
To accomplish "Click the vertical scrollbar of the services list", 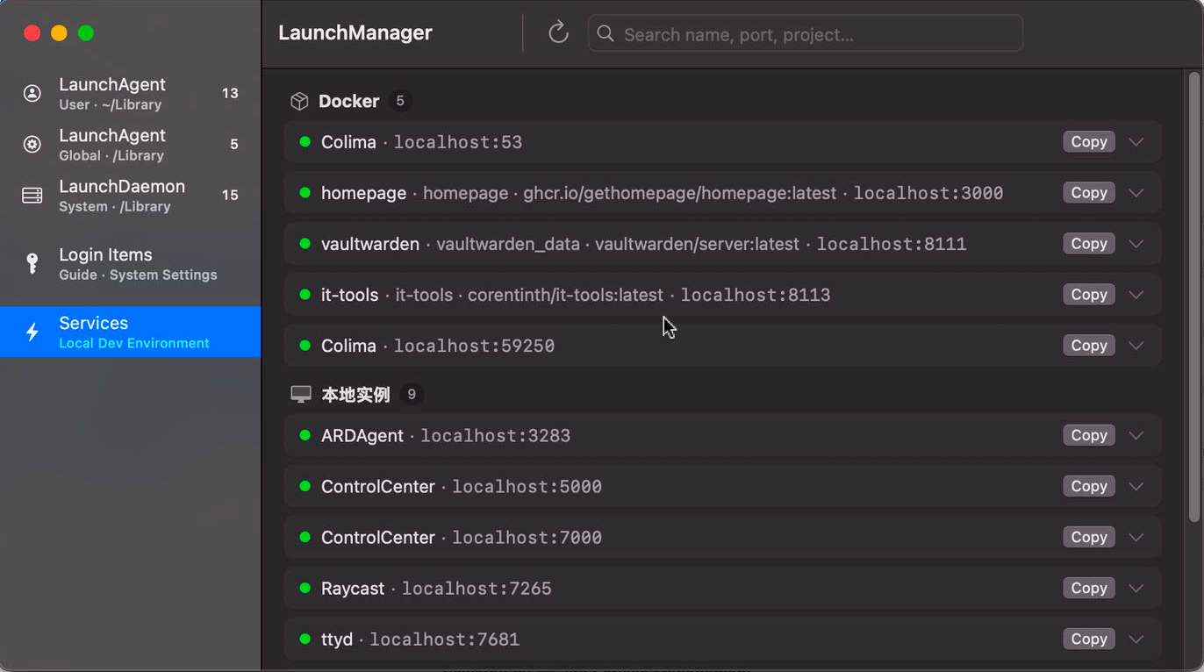I will click(1193, 297).
